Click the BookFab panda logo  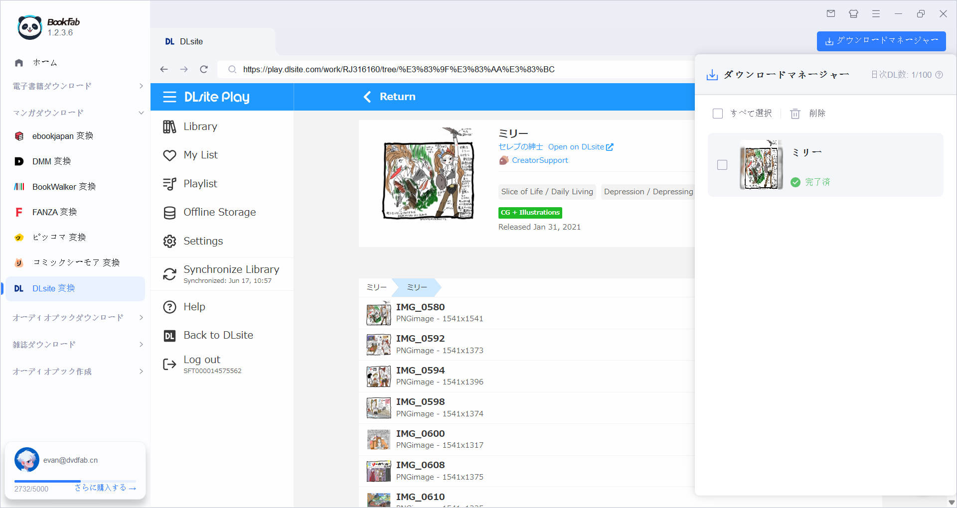29,27
